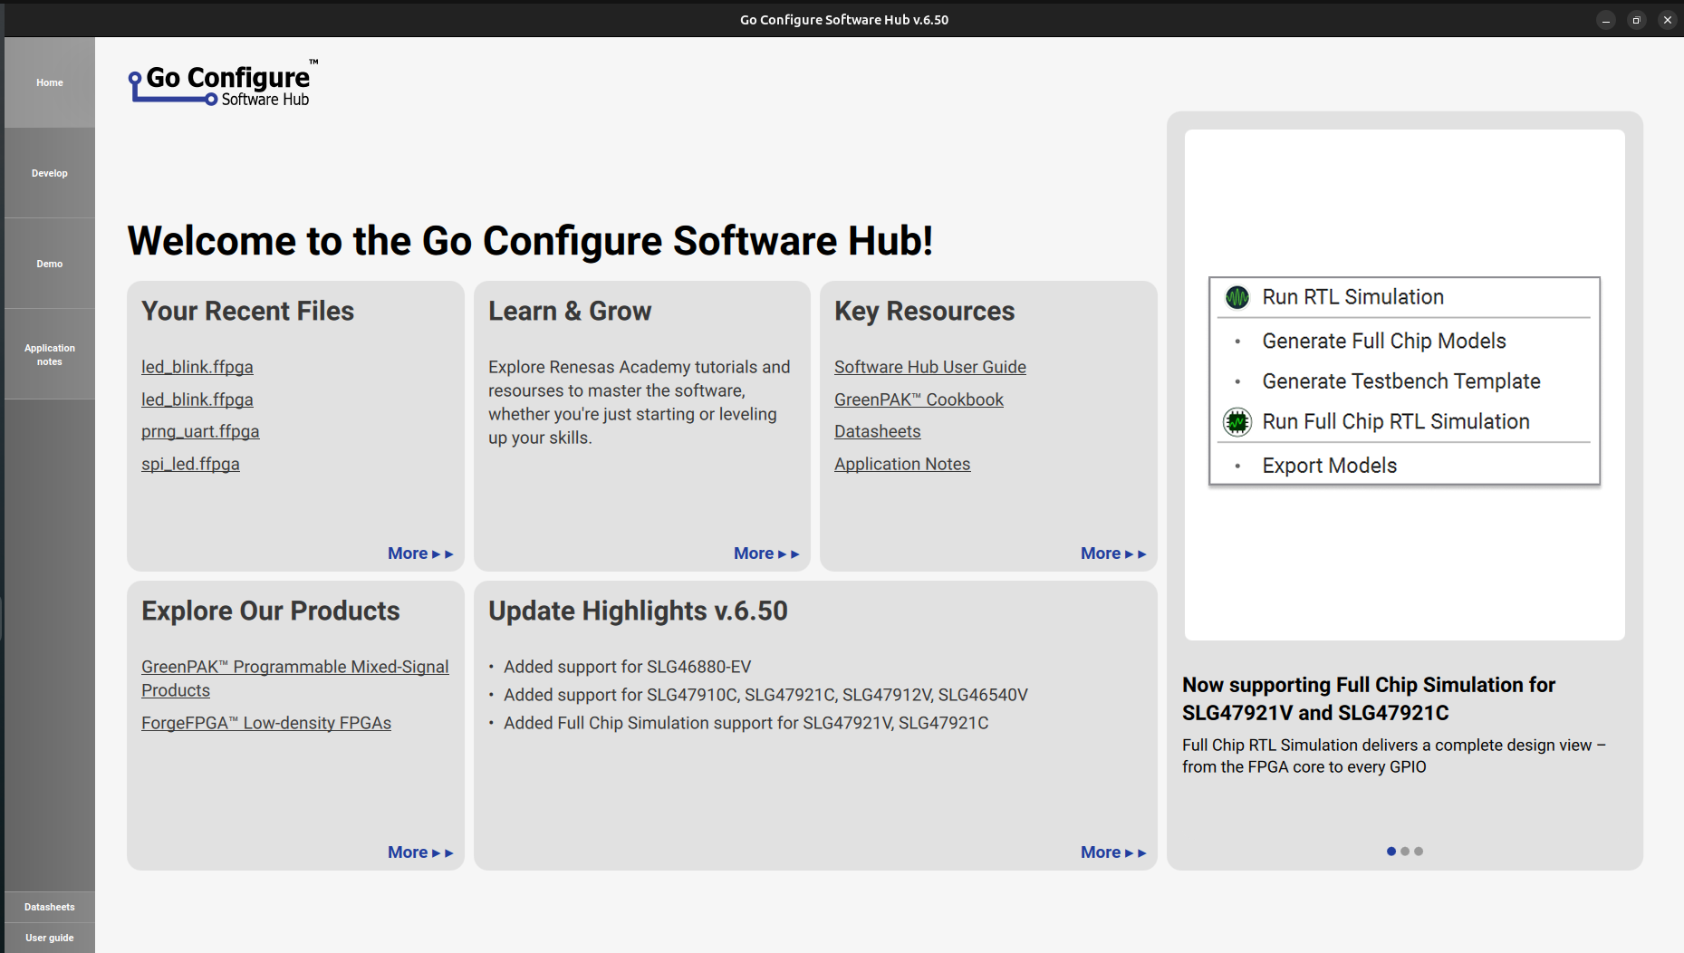Expand More in Your Recent Files
1684x953 pixels.
[x=419, y=554]
